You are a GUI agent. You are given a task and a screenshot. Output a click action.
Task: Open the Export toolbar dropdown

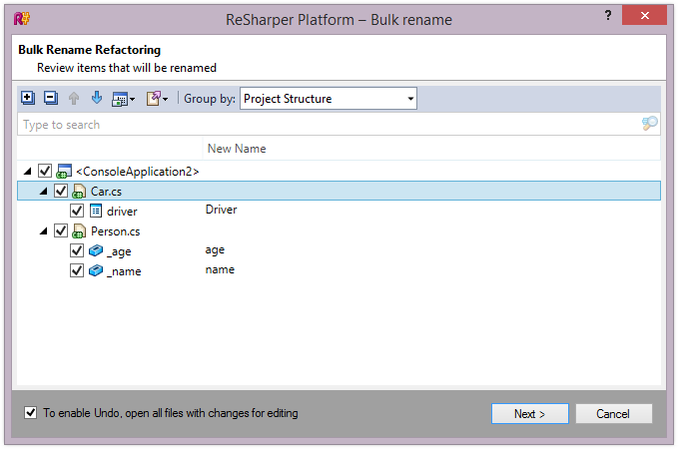(x=157, y=99)
